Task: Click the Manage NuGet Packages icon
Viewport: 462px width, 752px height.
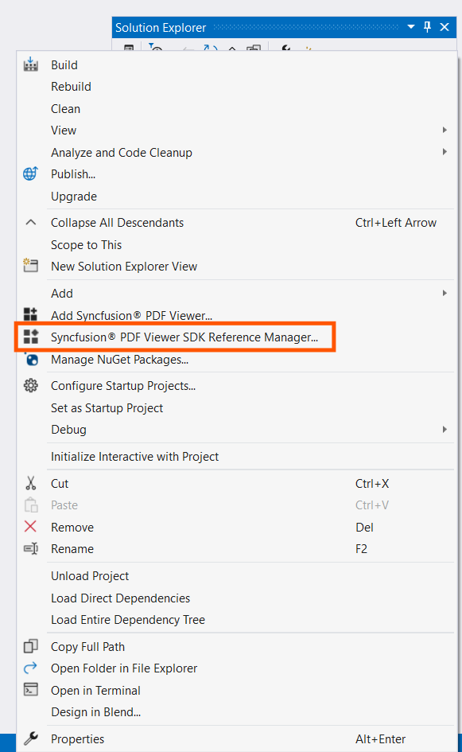Action: point(30,360)
